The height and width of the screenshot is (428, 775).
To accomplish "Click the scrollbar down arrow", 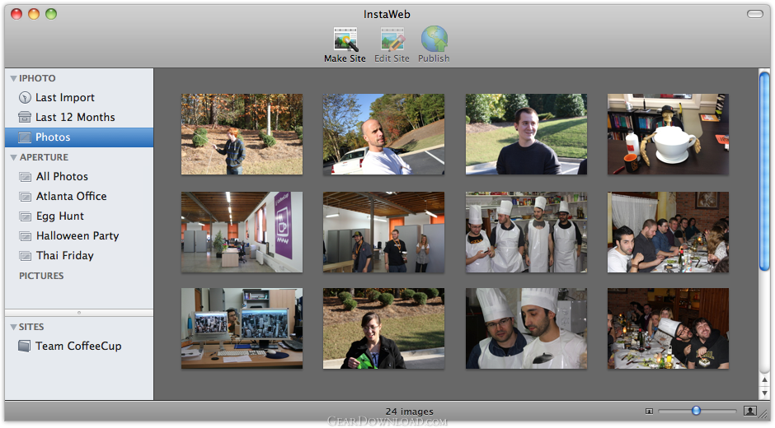I will coord(764,393).
